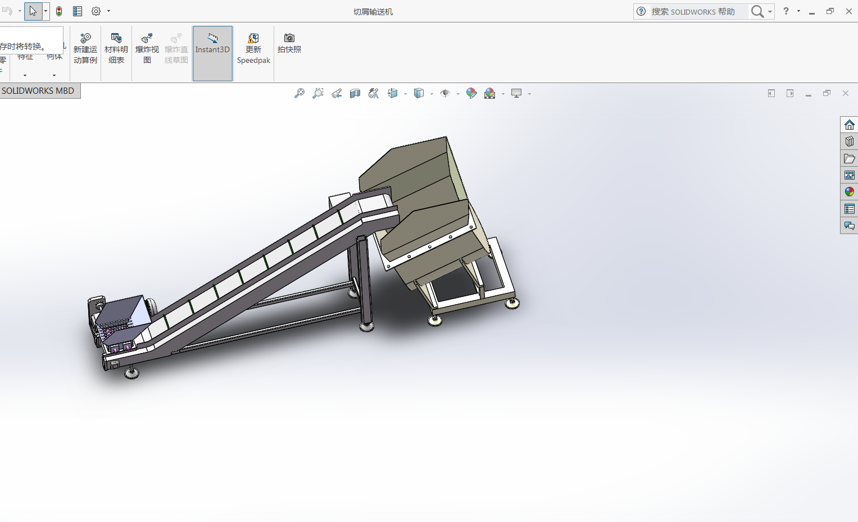Click the rebuild traffic light icon

(x=59, y=11)
